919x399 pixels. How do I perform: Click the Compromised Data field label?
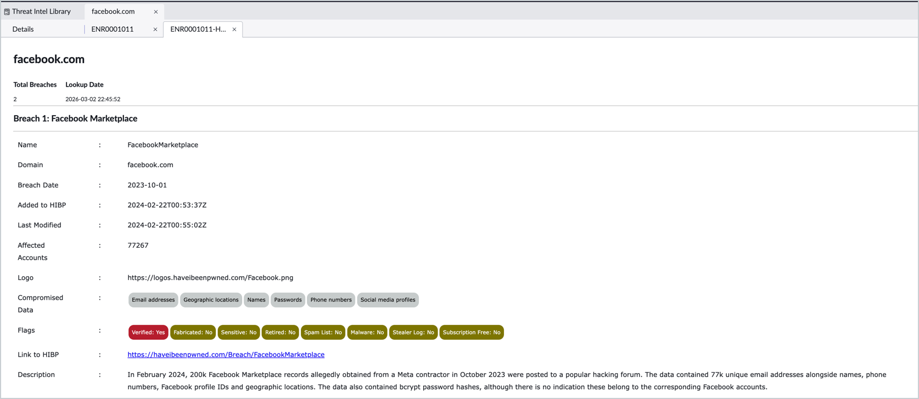[41, 304]
